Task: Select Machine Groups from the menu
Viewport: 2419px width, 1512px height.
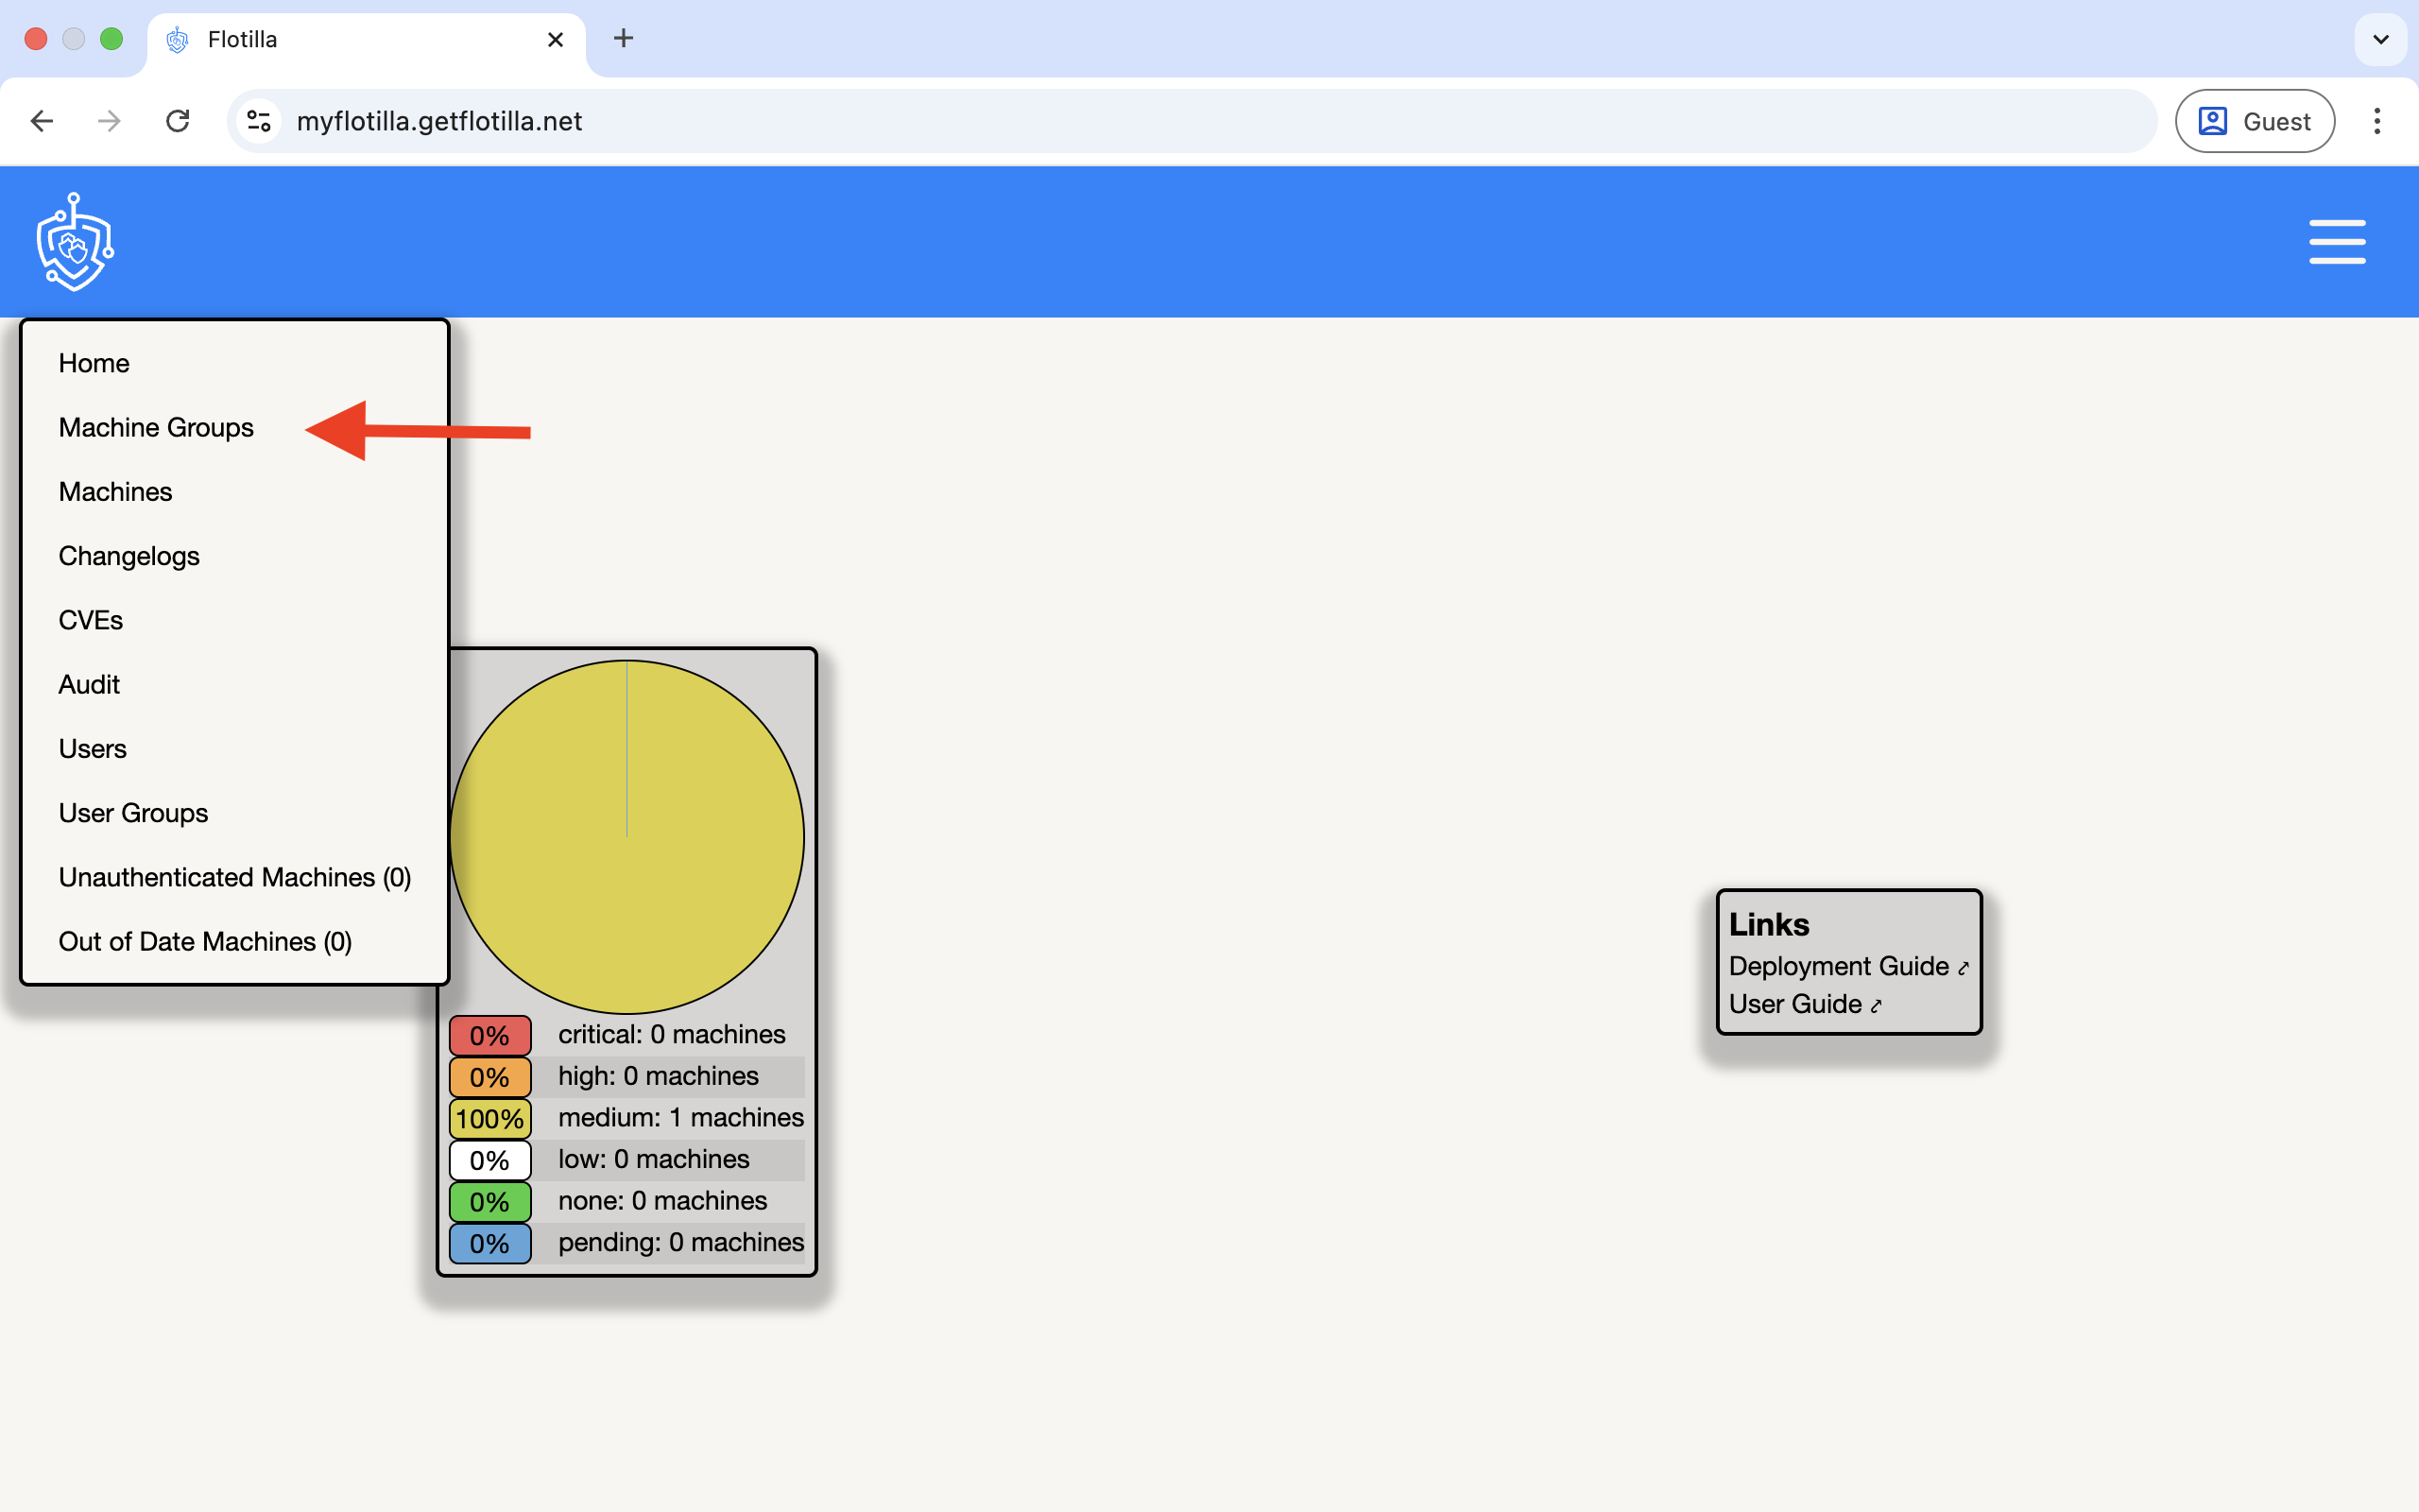Action: [x=155, y=427]
